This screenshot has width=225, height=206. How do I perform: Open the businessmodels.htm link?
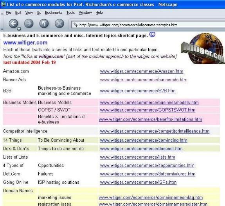(x=149, y=103)
